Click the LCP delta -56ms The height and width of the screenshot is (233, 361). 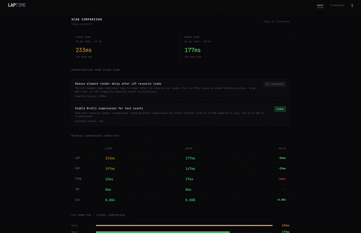(282, 158)
